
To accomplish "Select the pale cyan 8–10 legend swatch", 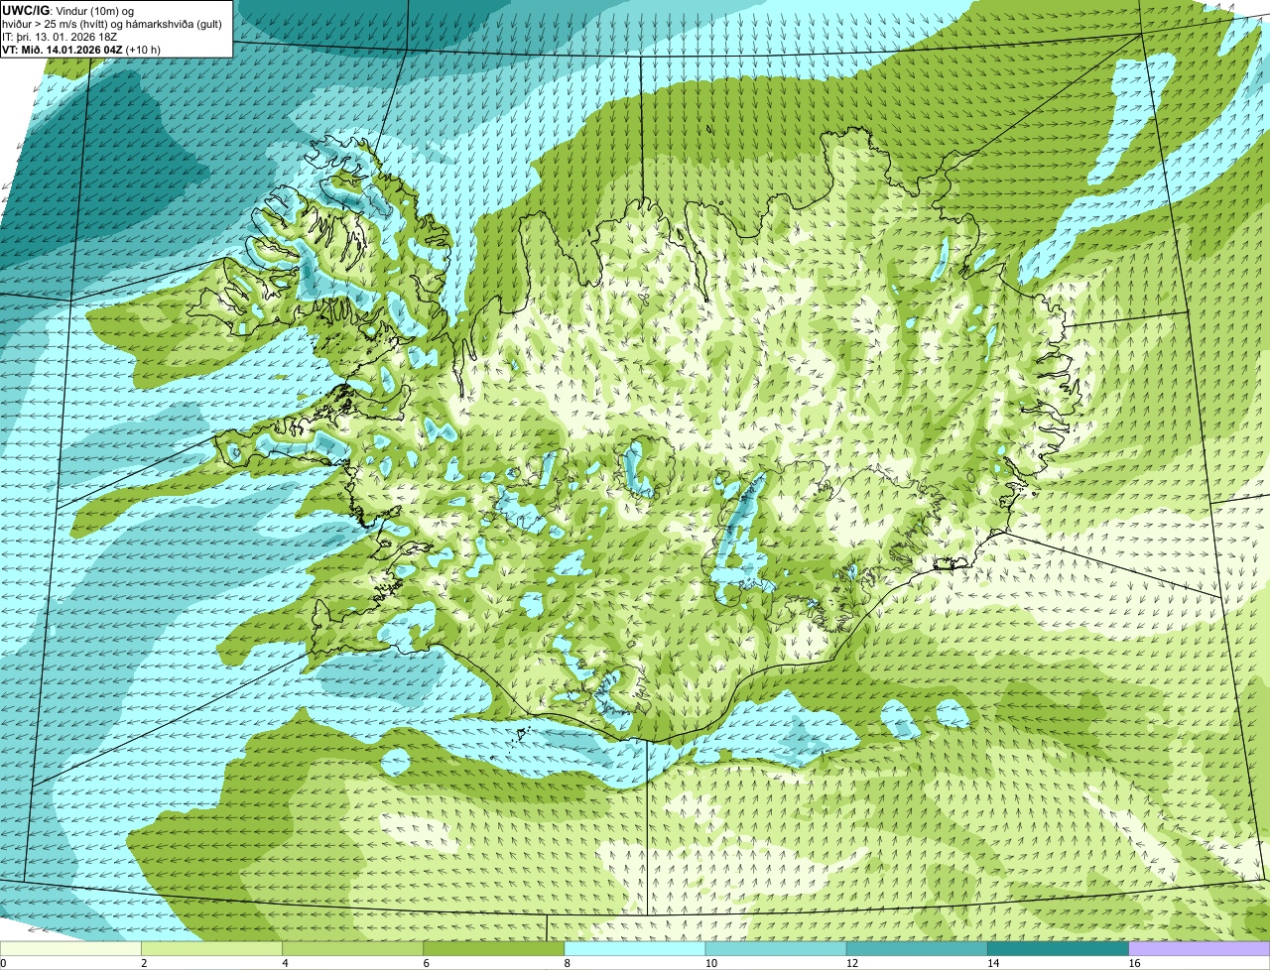I will coord(635,948).
